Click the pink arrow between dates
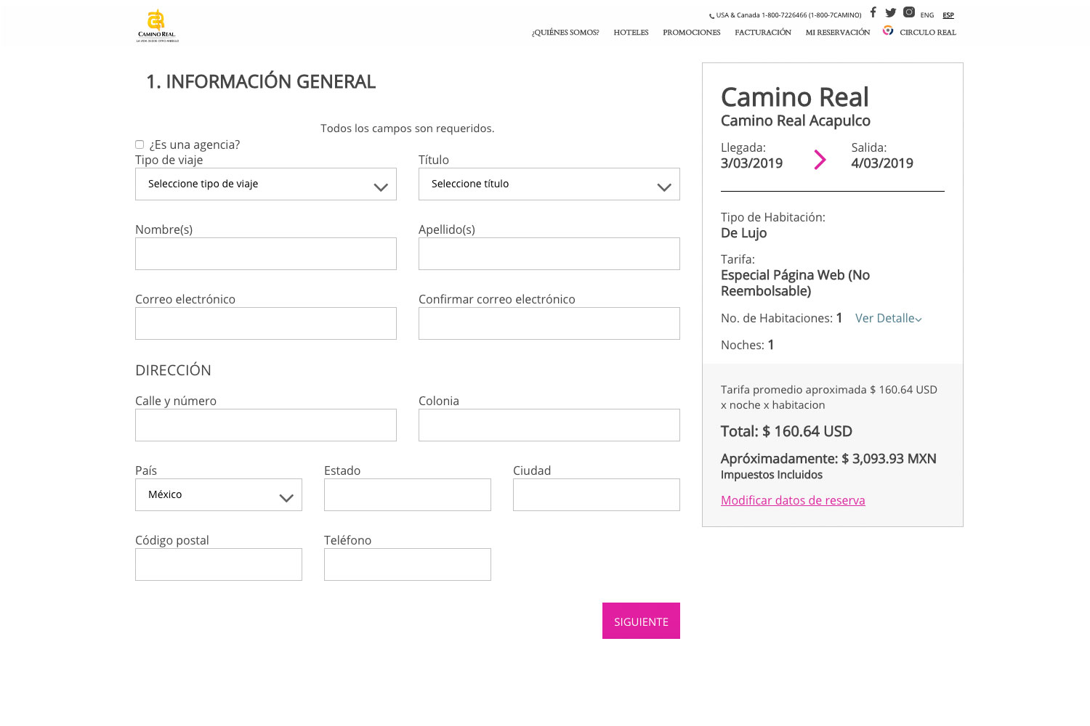The width and height of the screenshot is (1090, 726). pos(820,159)
